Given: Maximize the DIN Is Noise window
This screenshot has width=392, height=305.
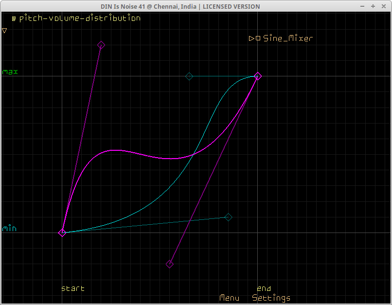Looking at the screenshot, I should point(373,6).
